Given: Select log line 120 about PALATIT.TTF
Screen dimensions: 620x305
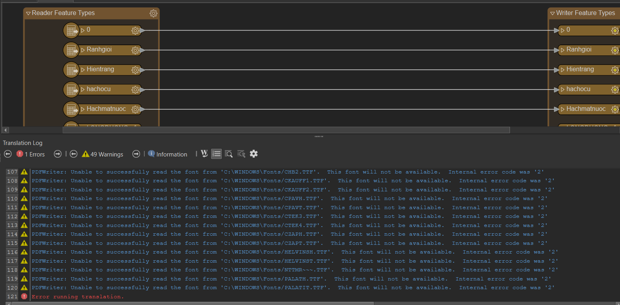Looking at the screenshot, I should (x=293, y=288).
